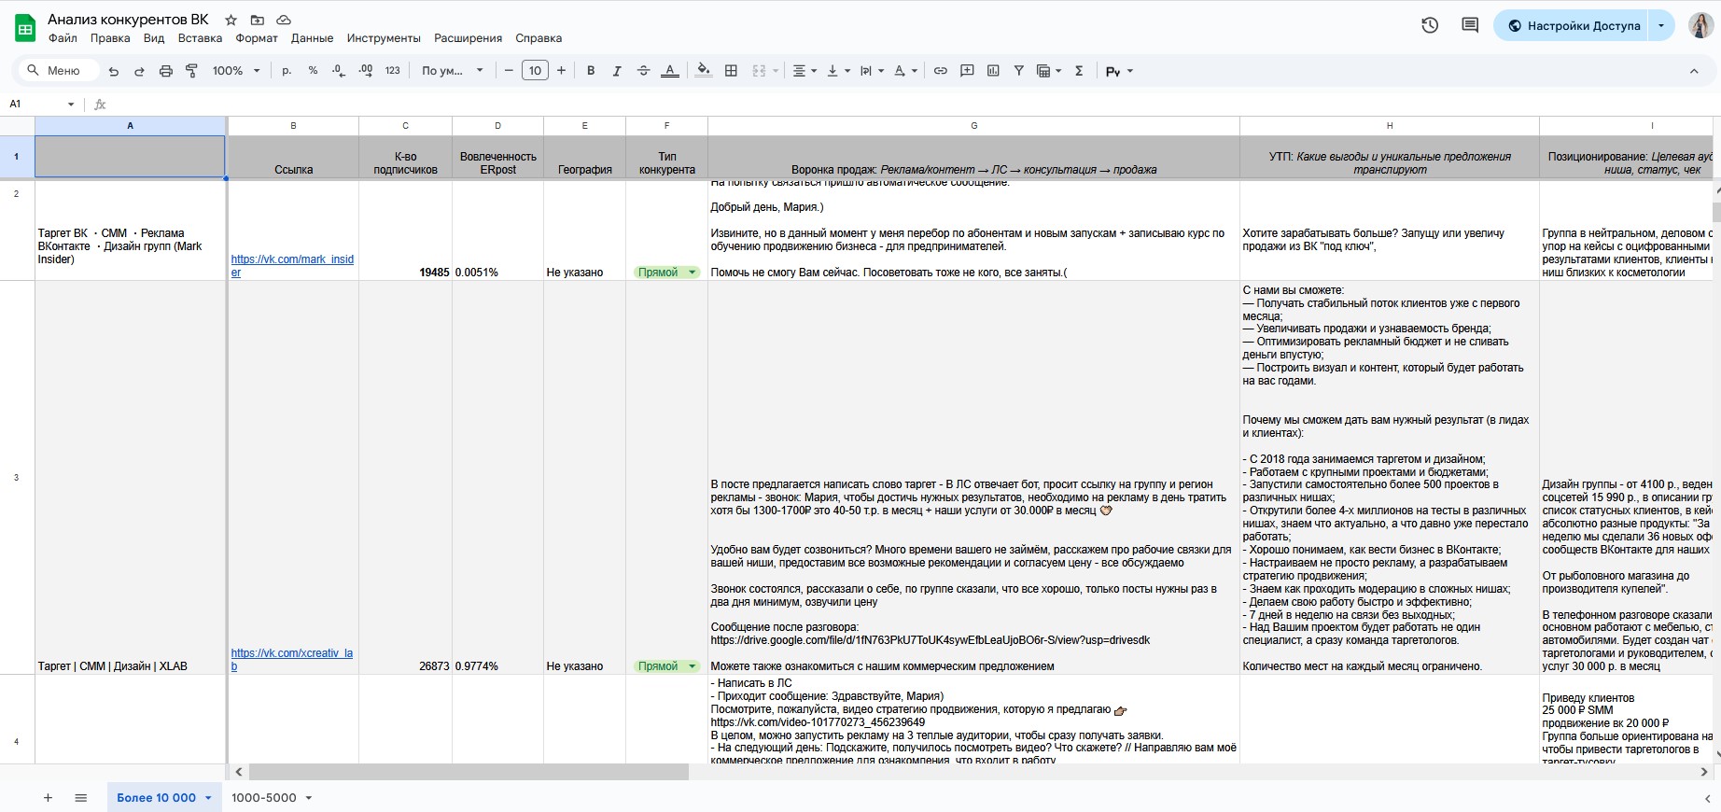Select row 3 header
The height and width of the screenshot is (812, 1721).
(x=17, y=478)
